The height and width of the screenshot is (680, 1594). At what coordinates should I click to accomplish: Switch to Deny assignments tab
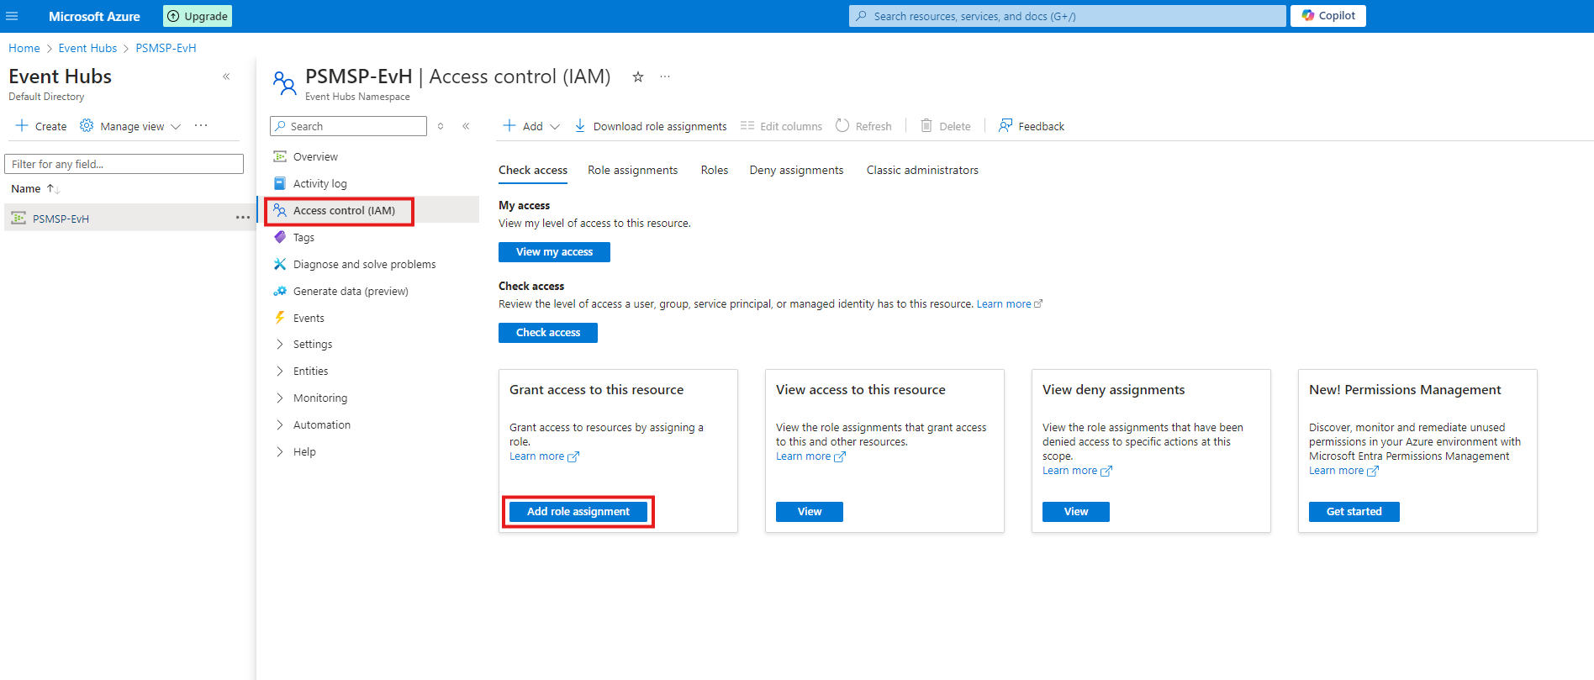point(795,170)
